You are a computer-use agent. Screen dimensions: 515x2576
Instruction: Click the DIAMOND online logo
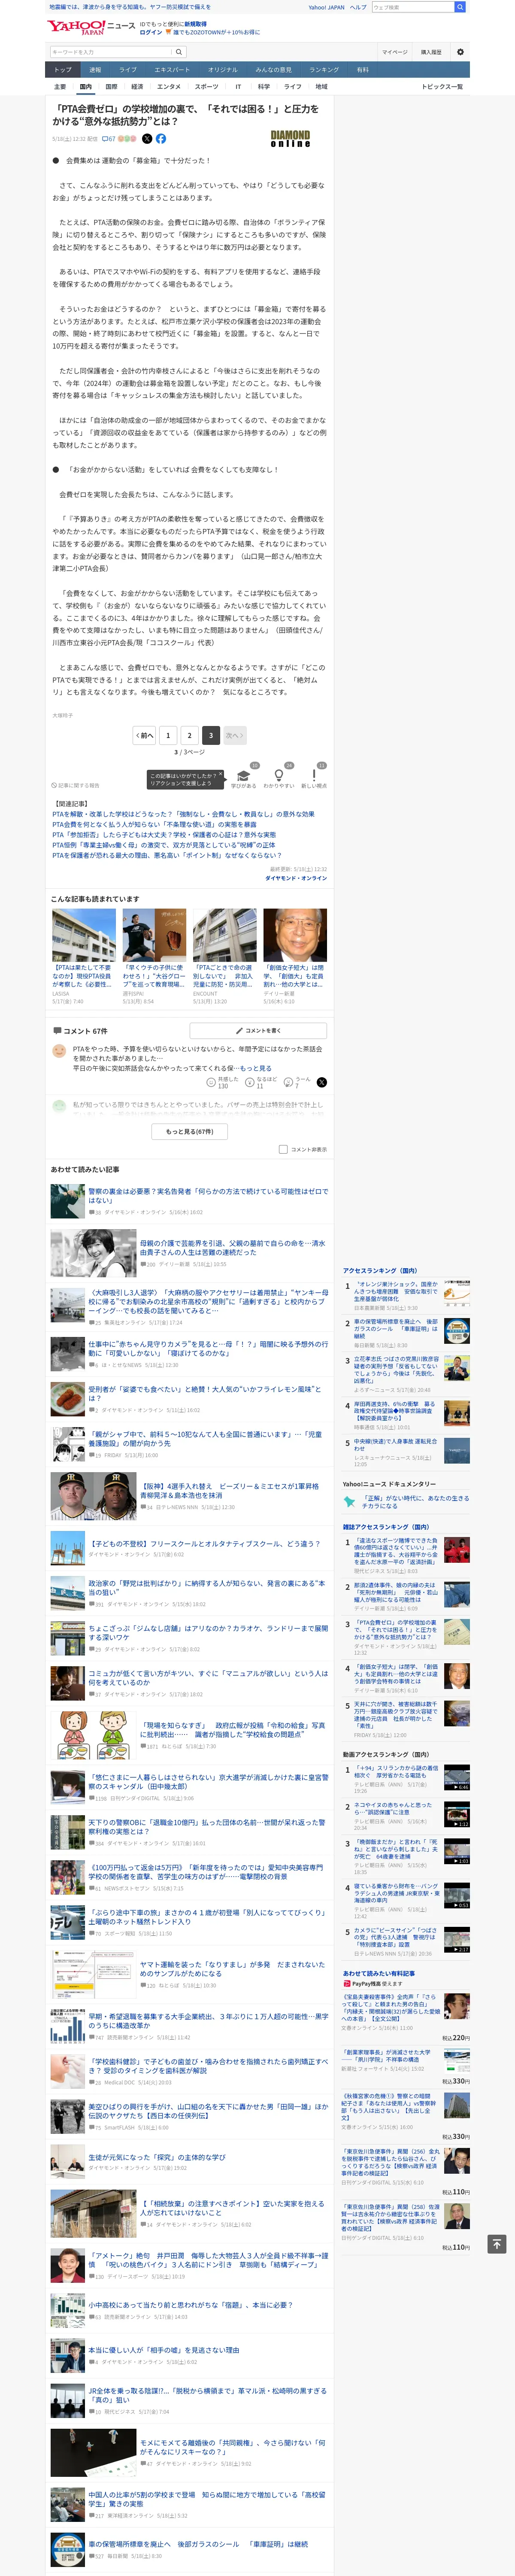[291, 139]
